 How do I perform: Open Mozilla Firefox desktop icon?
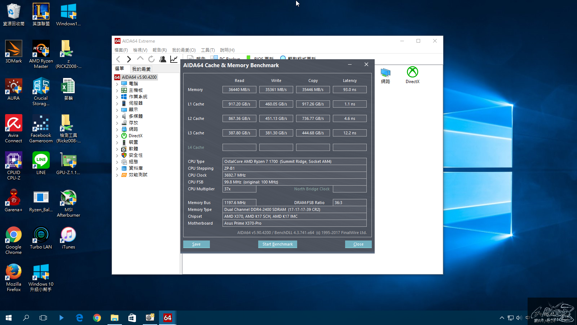click(x=14, y=278)
